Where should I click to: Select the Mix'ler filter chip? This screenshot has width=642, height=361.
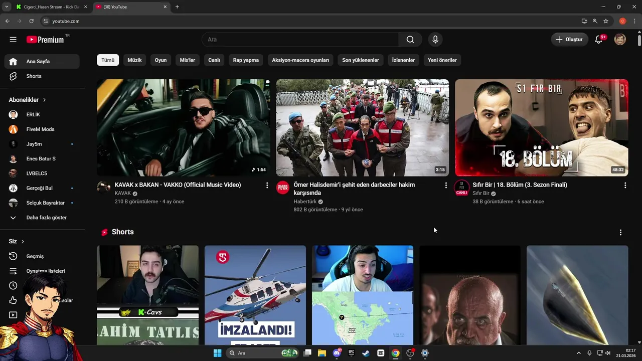188,60
